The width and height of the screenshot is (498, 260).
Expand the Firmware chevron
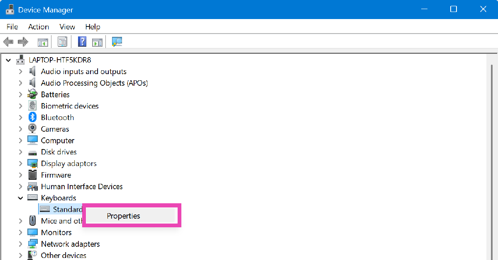[x=20, y=175]
